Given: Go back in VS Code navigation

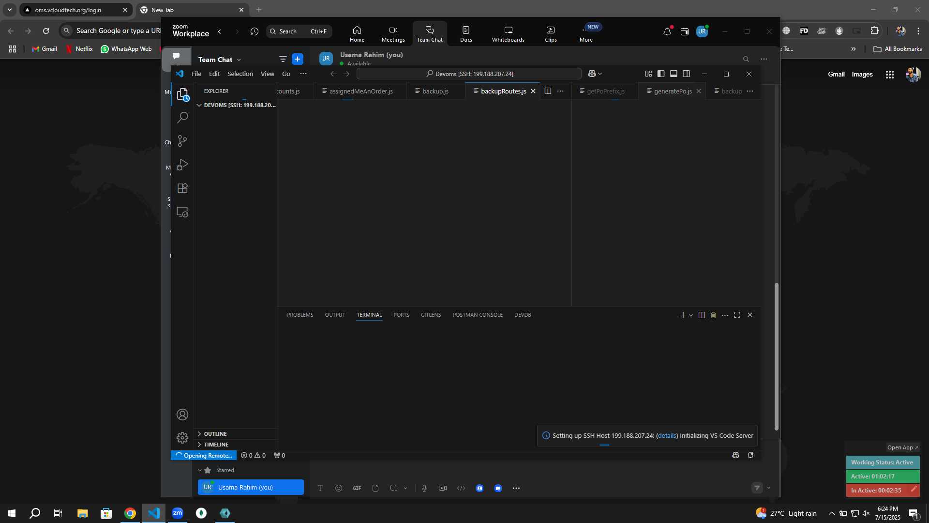Looking at the screenshot, I should tap(333, 74).
